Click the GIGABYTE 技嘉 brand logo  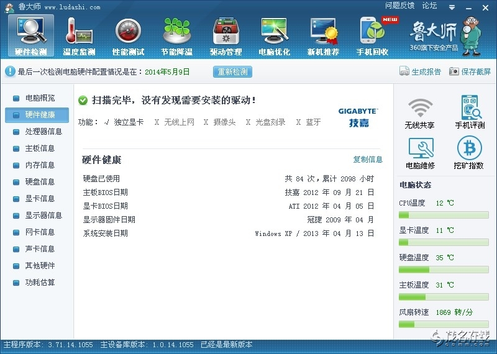(x=358, y=117)
